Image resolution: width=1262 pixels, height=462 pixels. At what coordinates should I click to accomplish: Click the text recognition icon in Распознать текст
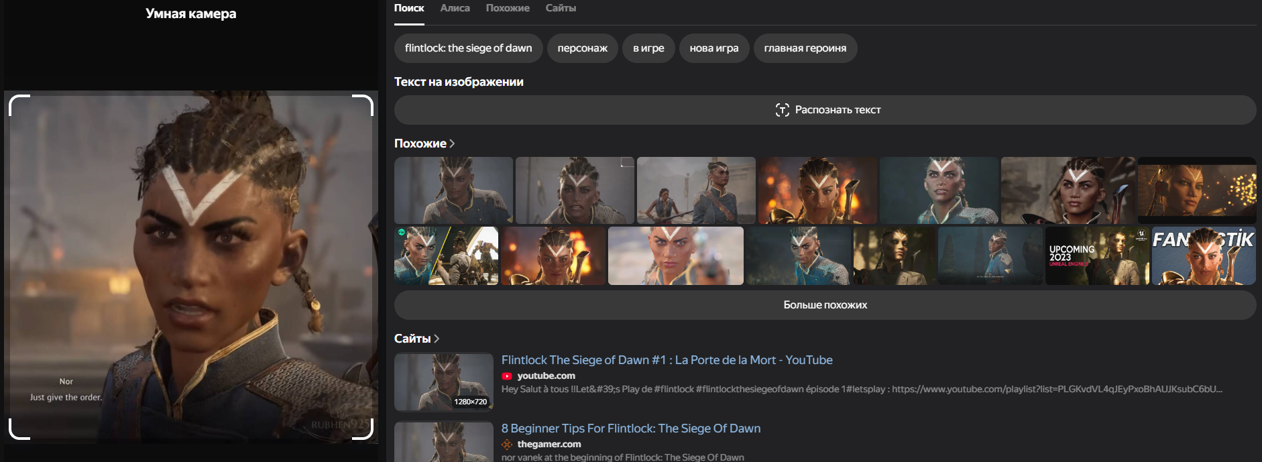click(x=782, y=110)
